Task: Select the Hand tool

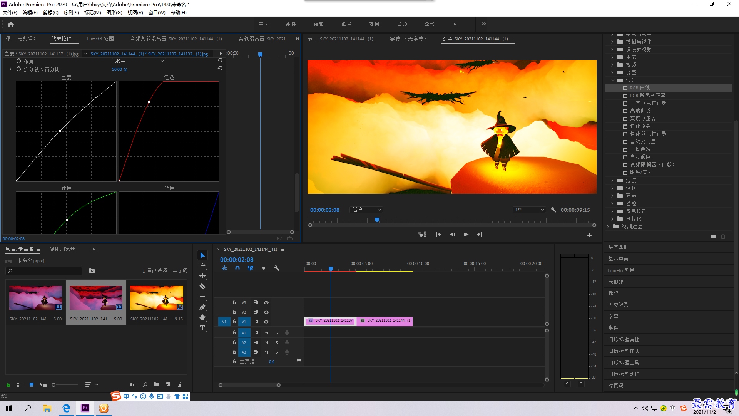Action: [202, 317]
